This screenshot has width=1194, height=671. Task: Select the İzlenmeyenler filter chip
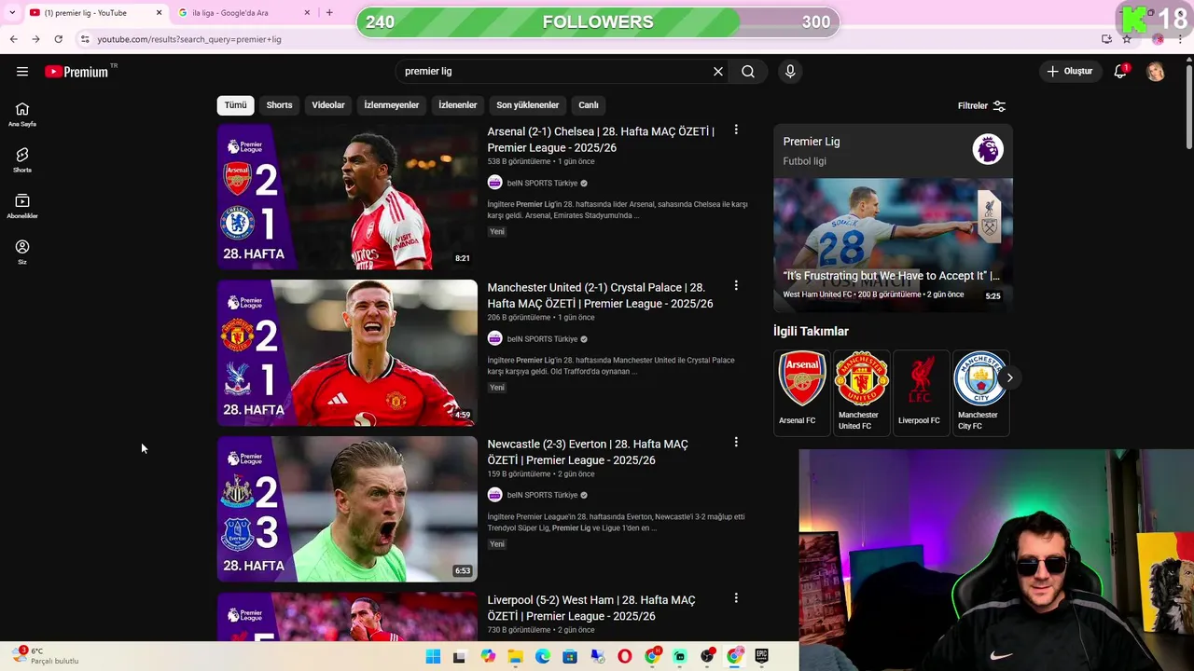[x=392, y=105]
